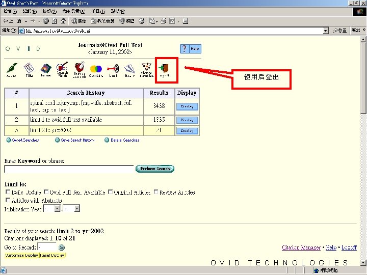Viewport: 367px width, 275px height.
Task: Refresh the page with toolbar icon
Action: pos(55,21)
